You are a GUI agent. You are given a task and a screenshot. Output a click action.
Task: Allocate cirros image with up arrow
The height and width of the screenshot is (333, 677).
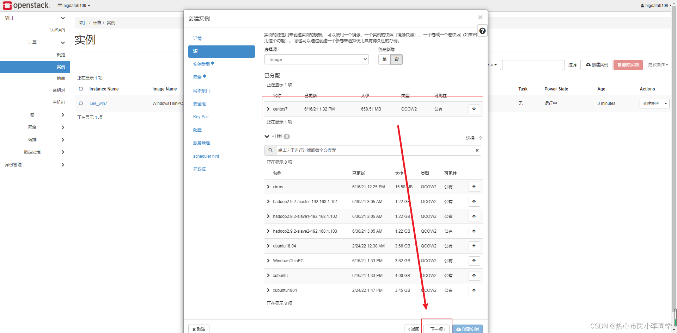[x=474, y=187]
